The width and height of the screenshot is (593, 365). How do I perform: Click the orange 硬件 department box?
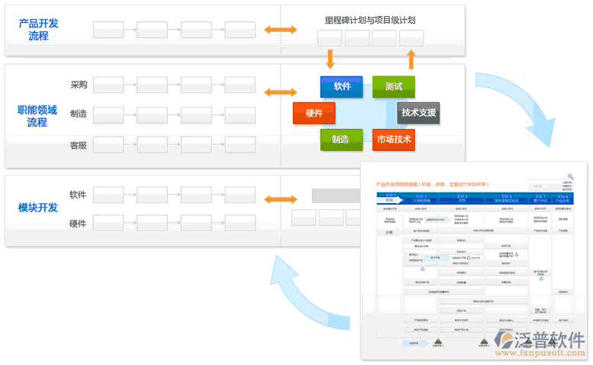pyautogui.click(x=314, y=113)
